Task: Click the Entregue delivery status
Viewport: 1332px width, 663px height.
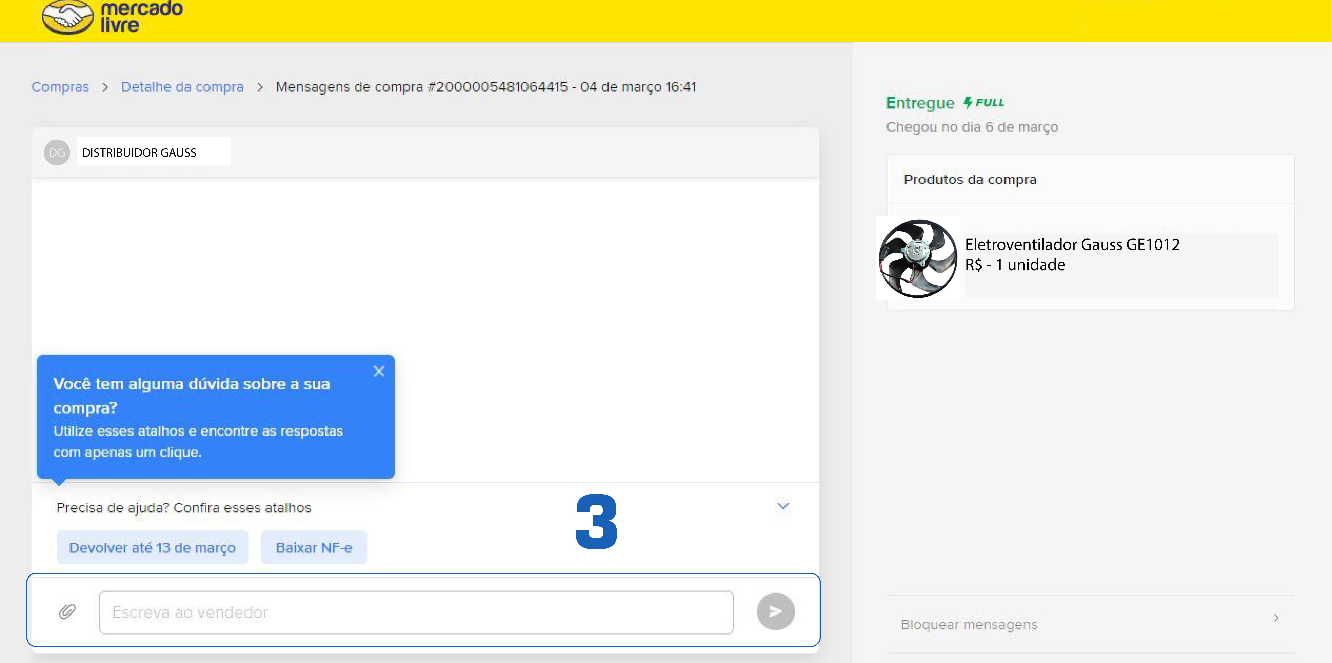Action: point(920,103)
